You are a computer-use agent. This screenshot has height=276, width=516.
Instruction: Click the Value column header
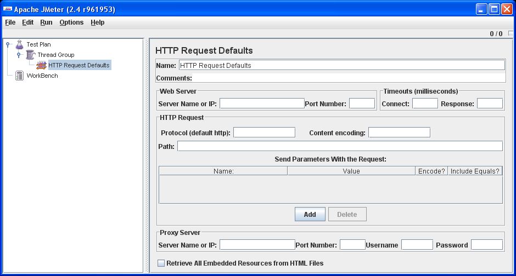[351, 171]
